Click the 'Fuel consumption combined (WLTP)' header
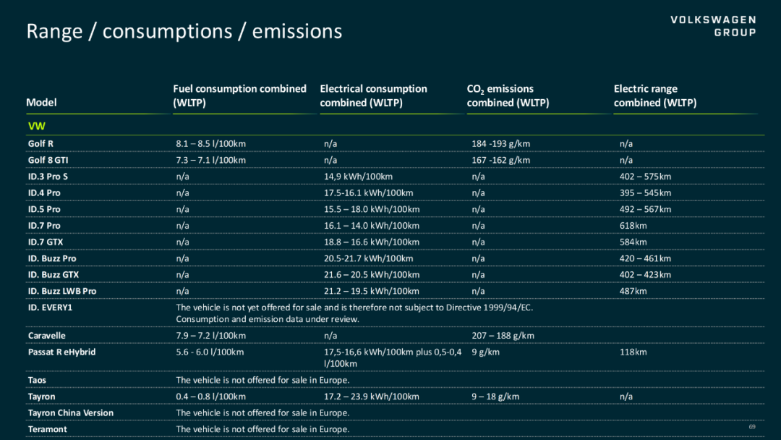Image resolution: width=781 pixels, height=440 pixels. coord(239,96)
